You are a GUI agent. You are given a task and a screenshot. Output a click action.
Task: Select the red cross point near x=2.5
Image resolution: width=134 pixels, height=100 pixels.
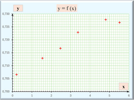click(x=61, y=48)
